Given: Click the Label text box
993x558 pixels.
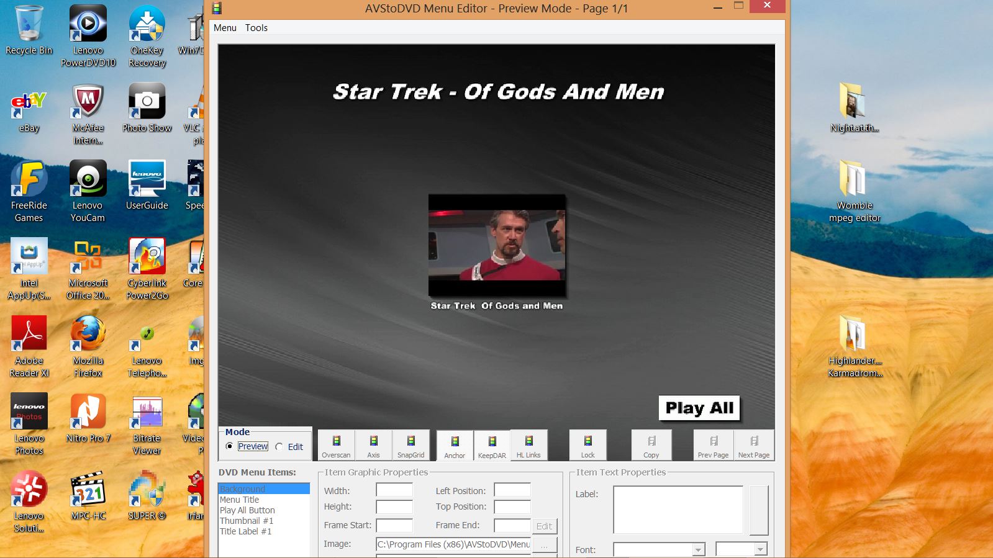Looking at the screenshot, I should click(678, 510).
